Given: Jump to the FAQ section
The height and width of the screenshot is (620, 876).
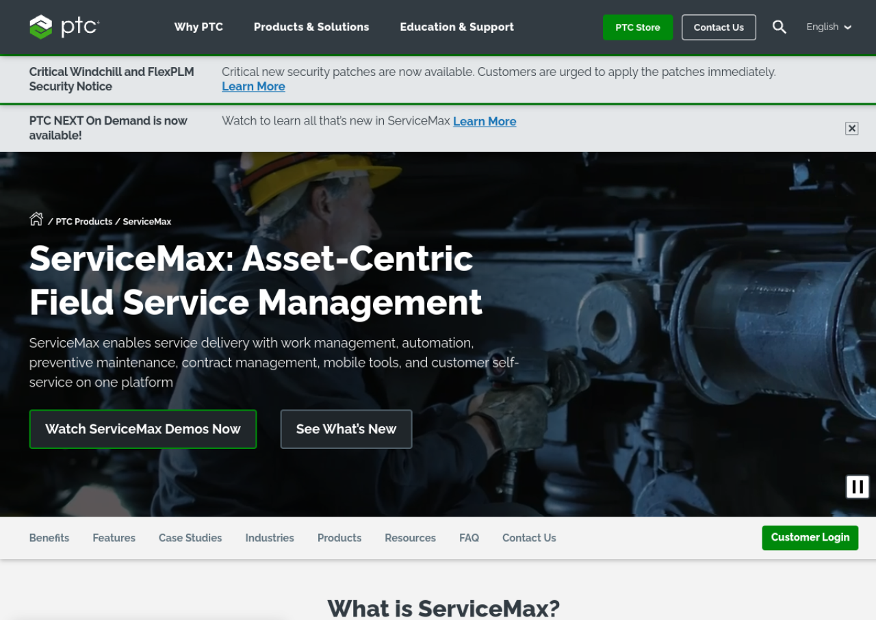Looking at the screenshot, I should pos(469,538).
